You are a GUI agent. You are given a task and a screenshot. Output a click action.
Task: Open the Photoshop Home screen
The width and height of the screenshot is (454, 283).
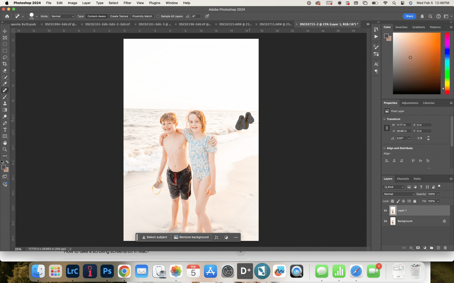click(x=7, y=16)
